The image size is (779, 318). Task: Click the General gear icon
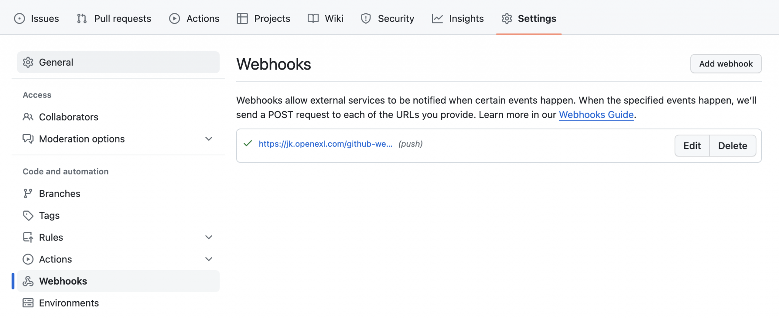[28, 62]
